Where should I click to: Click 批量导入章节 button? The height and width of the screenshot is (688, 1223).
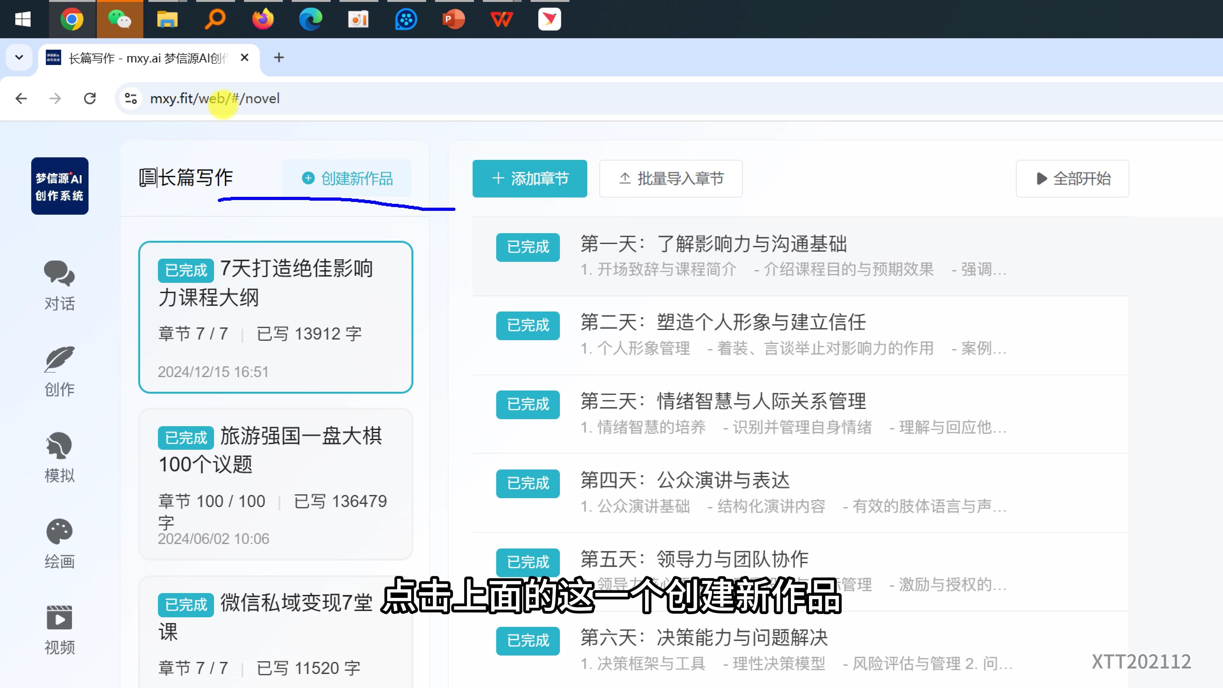pos(670,178)
